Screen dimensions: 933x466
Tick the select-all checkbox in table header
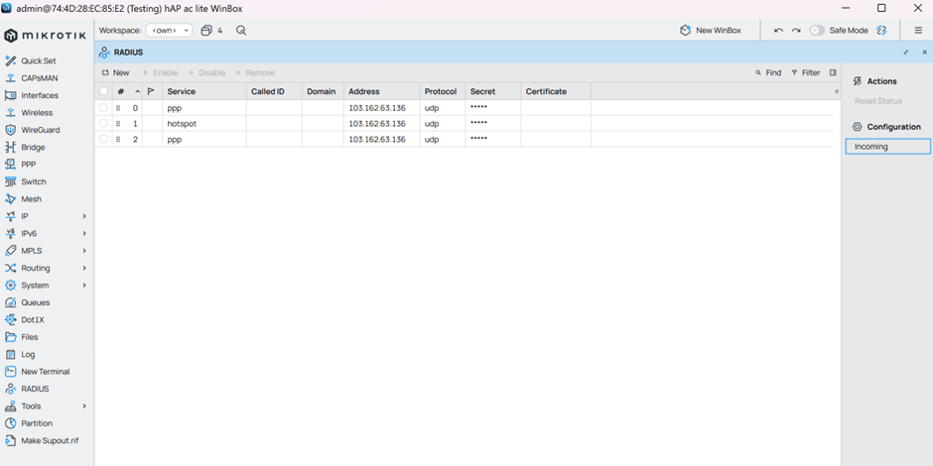(x=103, y=91)
